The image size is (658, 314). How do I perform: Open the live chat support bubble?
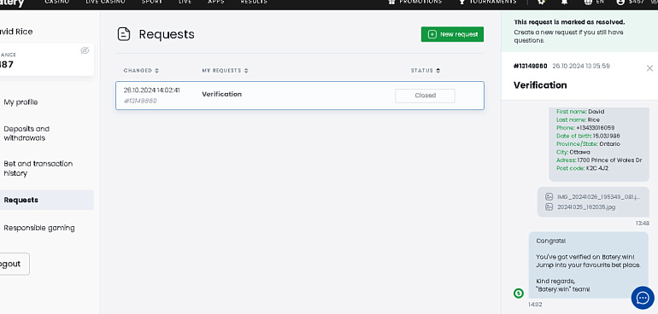[643, 298]
